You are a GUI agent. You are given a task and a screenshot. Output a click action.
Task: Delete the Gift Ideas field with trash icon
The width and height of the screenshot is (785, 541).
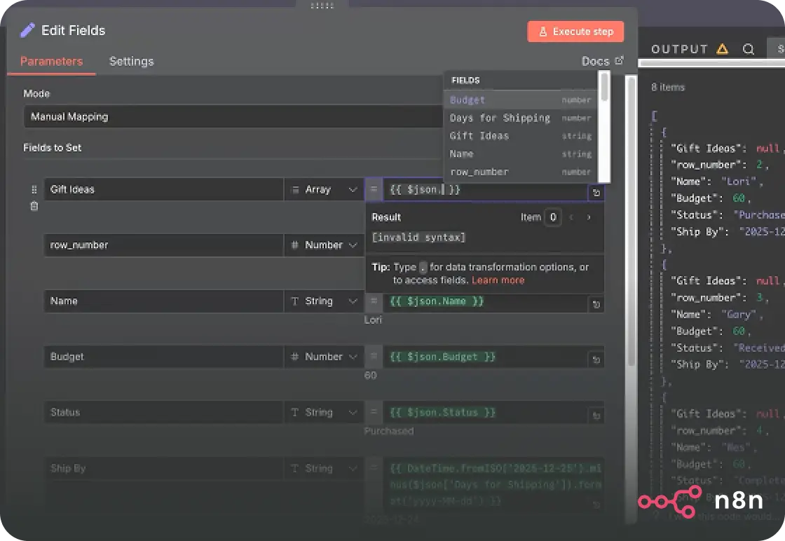point(34,206)
